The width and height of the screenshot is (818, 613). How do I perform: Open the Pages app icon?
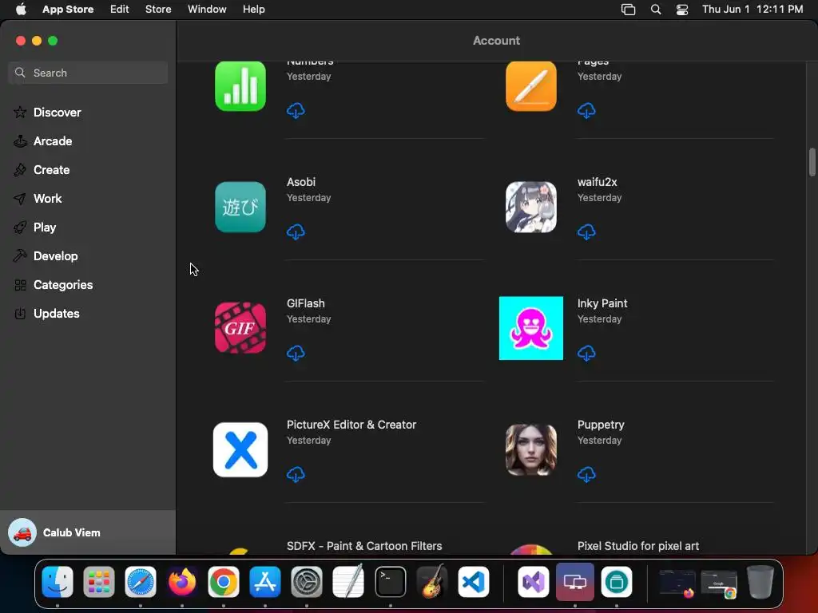coord(531,86)
